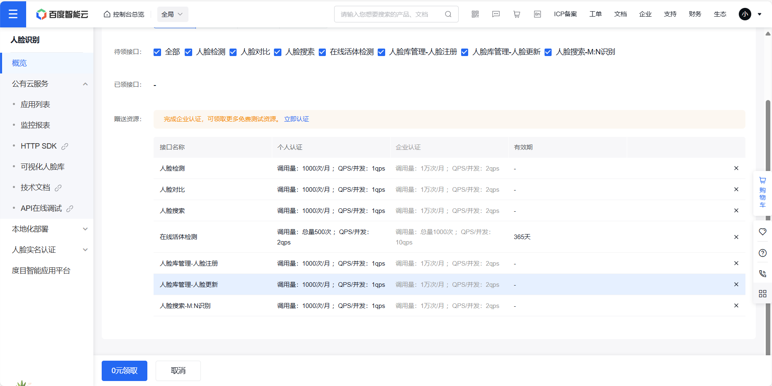The image size is (772, 386).
Task: Click the search magnifier icon
Action: point(448,14)
